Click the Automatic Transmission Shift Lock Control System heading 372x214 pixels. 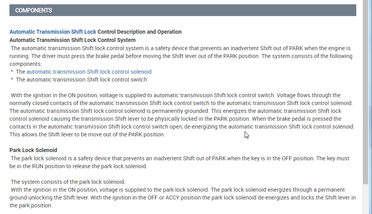pos(72,40)
